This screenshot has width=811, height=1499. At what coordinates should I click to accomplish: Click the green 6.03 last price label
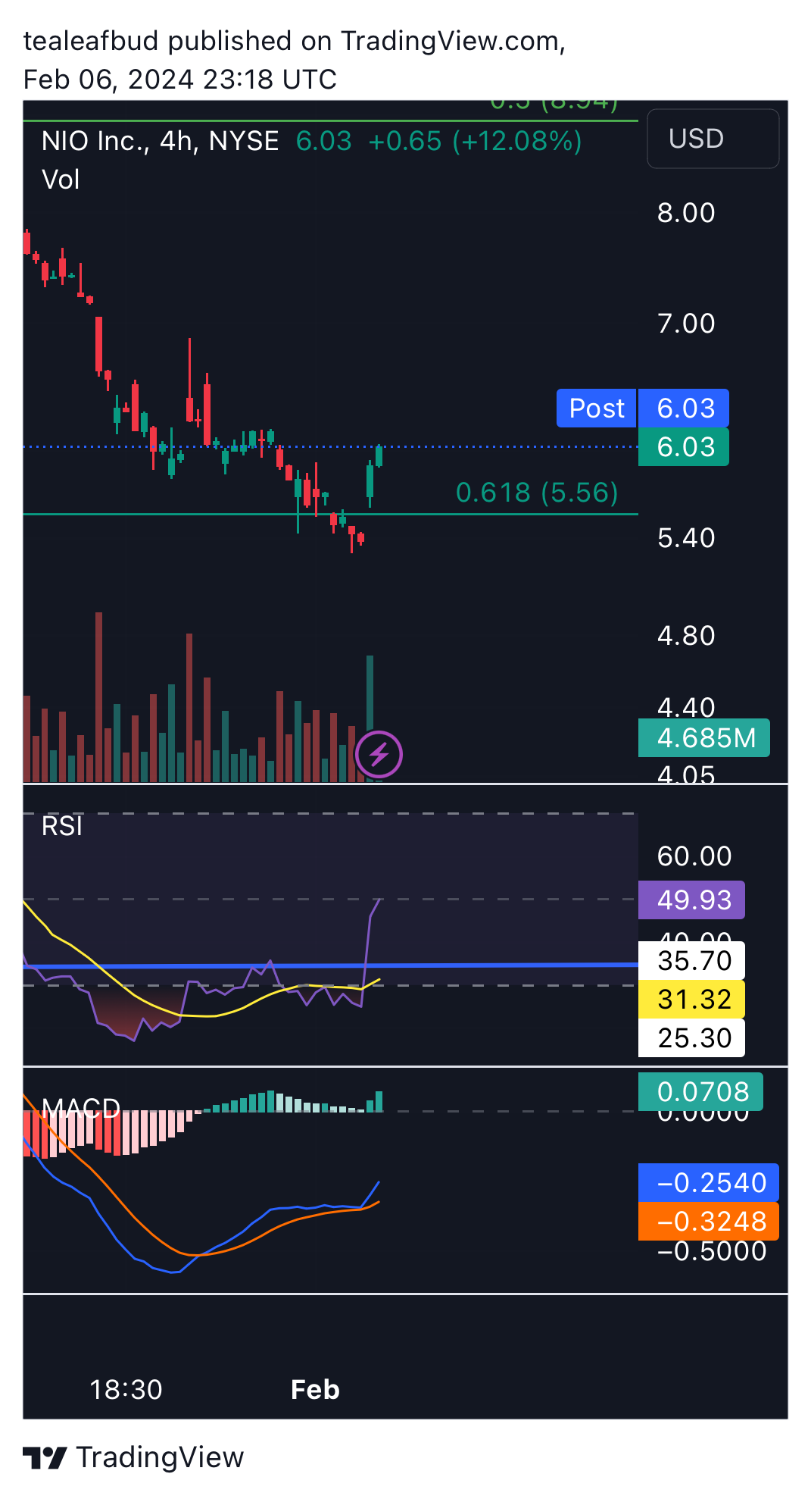click(684, 447)
